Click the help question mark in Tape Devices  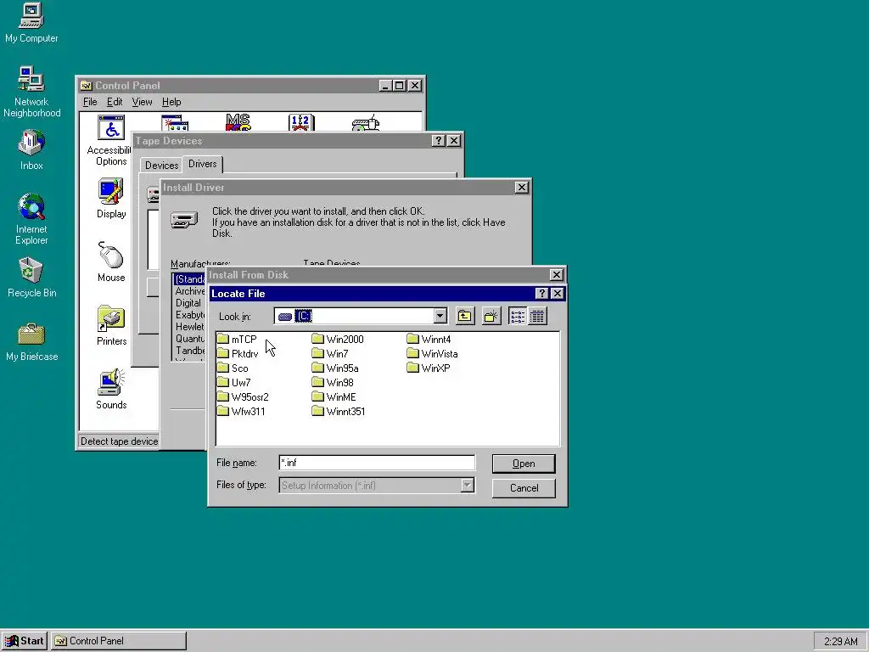point(439,141)
